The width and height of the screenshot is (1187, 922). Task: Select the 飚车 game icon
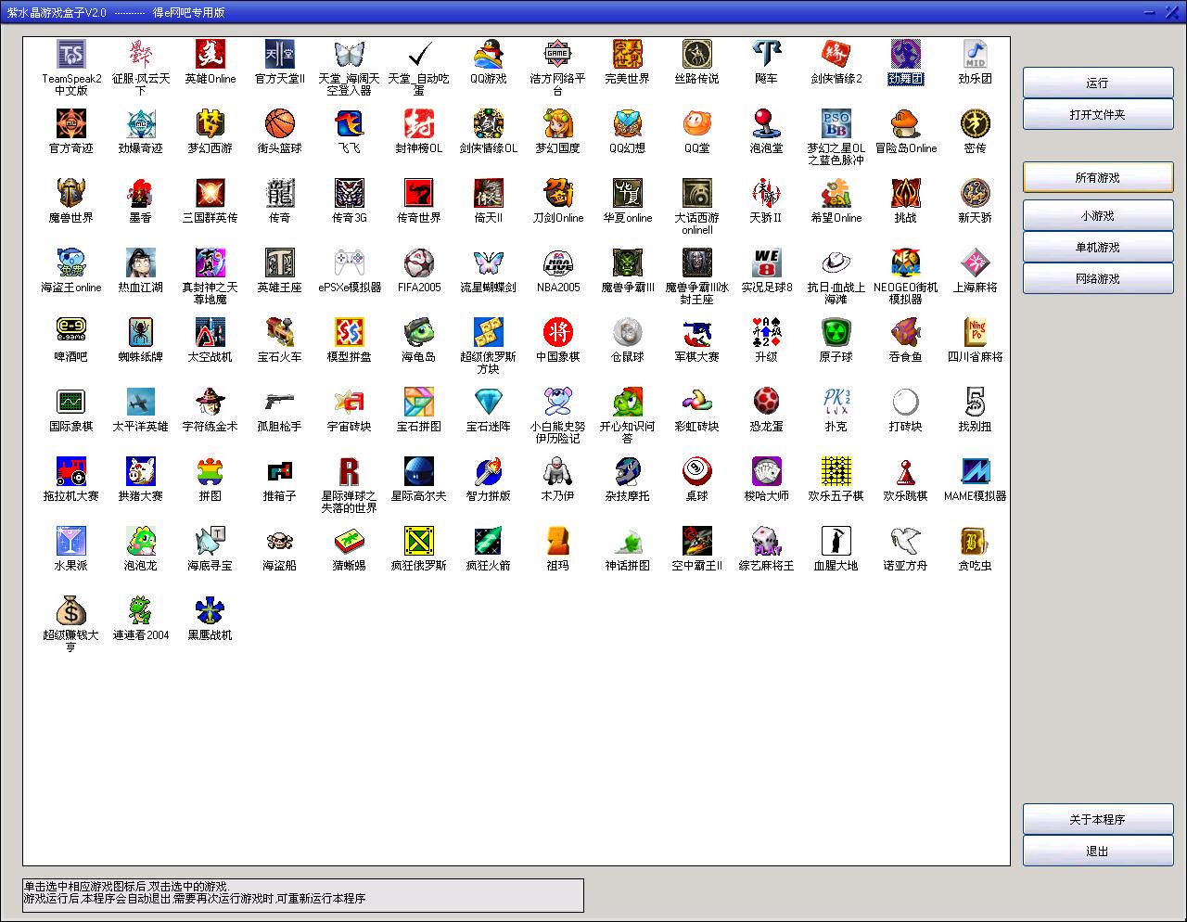tap(767, 54)
